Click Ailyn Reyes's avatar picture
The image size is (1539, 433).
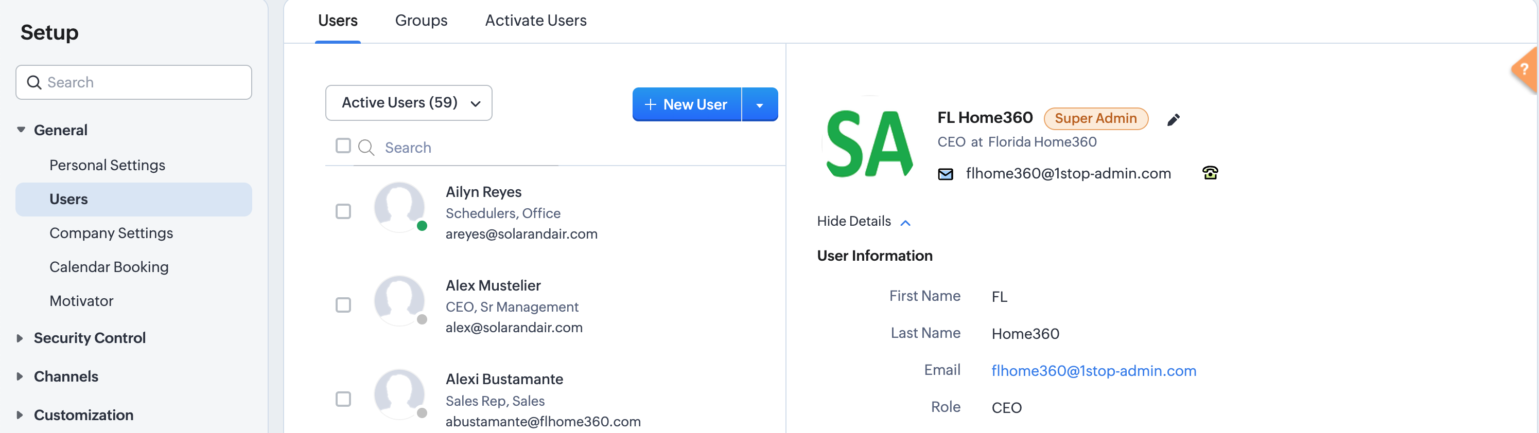click(x=399, y=207)
